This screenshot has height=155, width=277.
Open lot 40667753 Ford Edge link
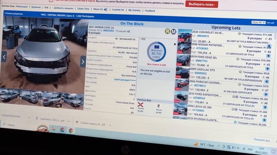pyautogui.click(x=201, y=61)
